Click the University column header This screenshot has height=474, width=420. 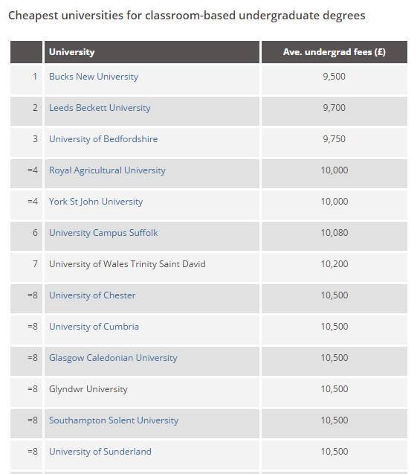(152, 52)
